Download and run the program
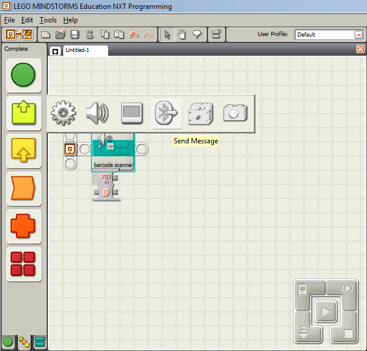Viewport: 367px width, 351px height. point(326,311)
